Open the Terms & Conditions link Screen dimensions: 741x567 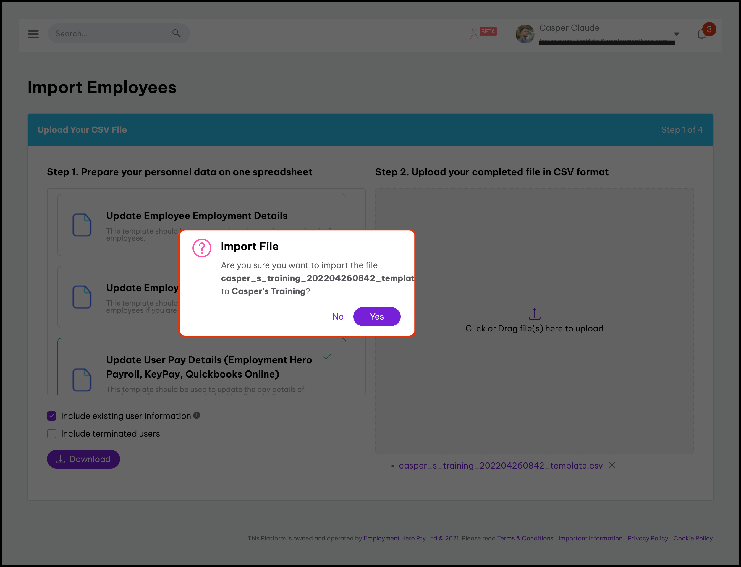(x=525, y=538)
